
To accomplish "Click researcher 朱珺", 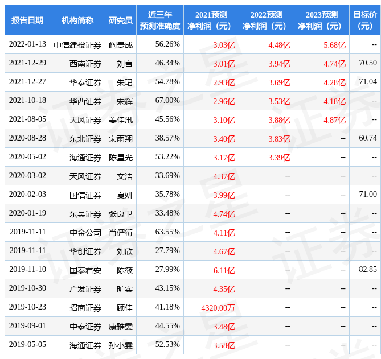I will click(125, 82).
